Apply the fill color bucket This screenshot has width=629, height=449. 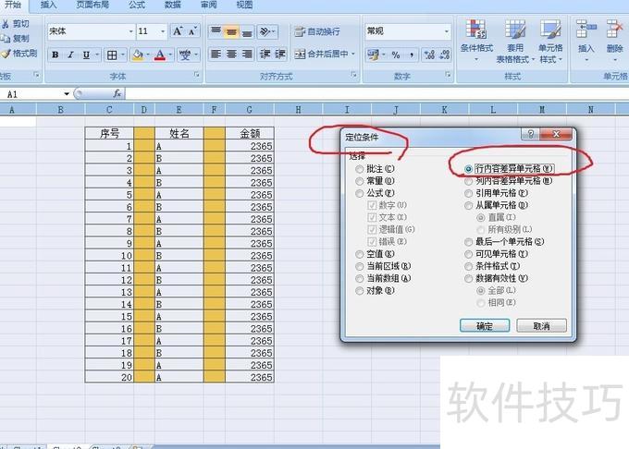[138, 55]
